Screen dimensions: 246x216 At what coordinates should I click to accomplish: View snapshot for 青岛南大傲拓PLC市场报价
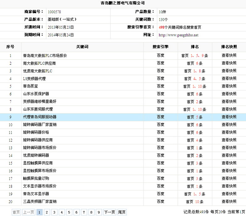tap(229, 55)
